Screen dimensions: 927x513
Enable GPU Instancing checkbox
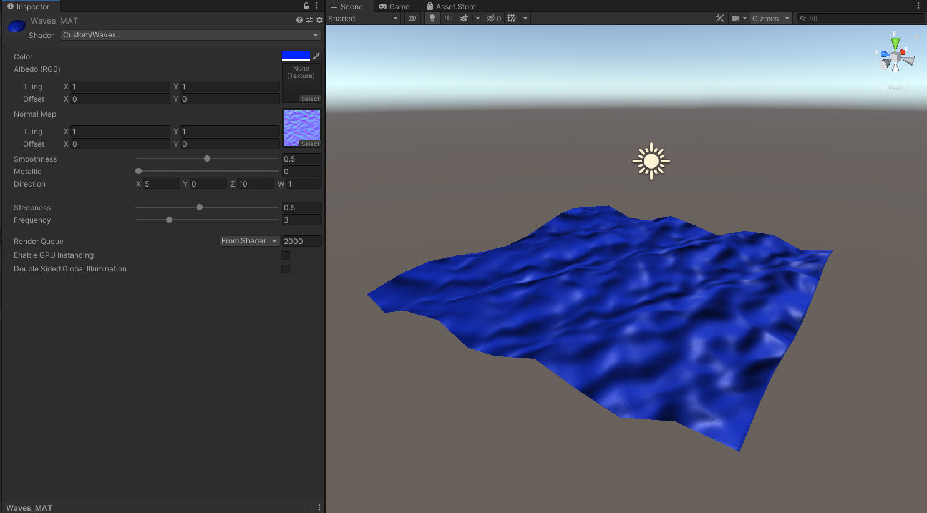[x=286, y=255]
